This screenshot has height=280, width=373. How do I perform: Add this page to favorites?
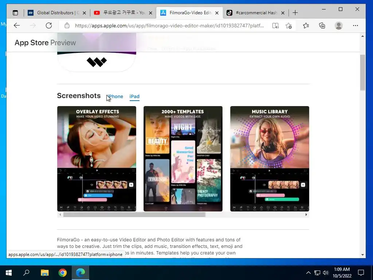pyautogui.click(x=288, y=26)
